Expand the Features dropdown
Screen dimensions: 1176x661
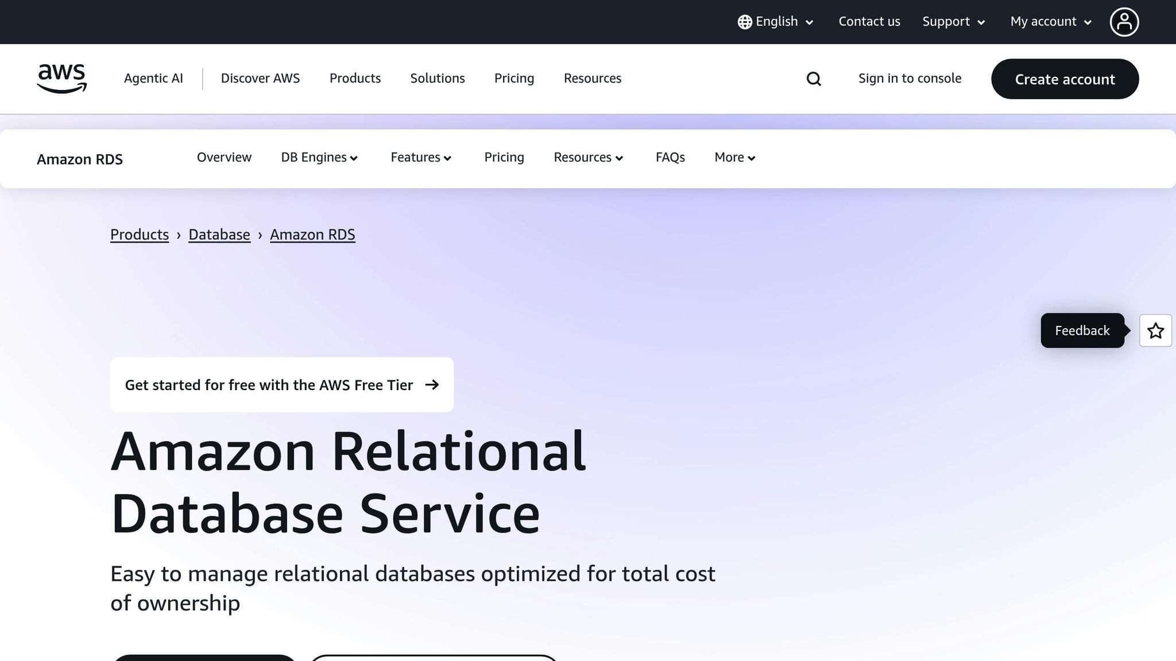421,157
